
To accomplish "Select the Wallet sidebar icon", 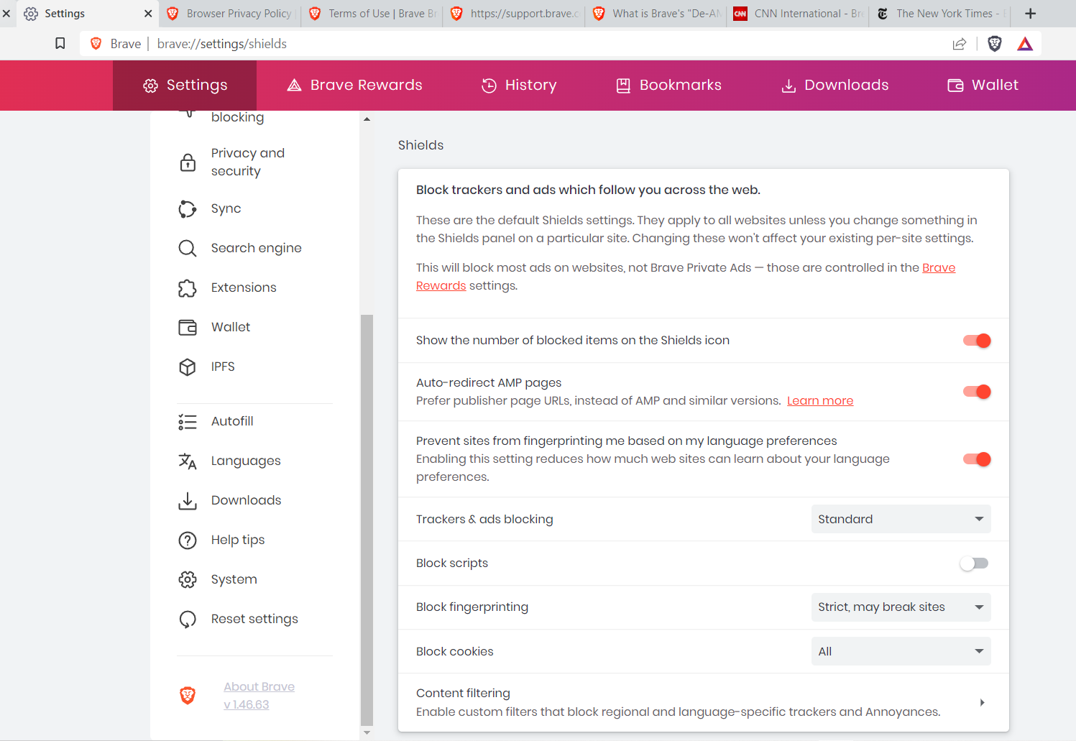I will 187,327.
